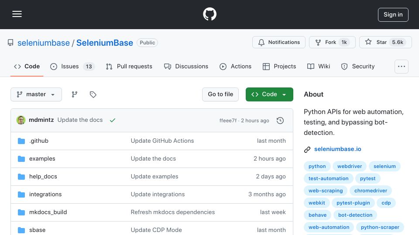Open 'Update CDP Mode' commit message
This screenshot has width=419, height=235.
pos(156,230)
